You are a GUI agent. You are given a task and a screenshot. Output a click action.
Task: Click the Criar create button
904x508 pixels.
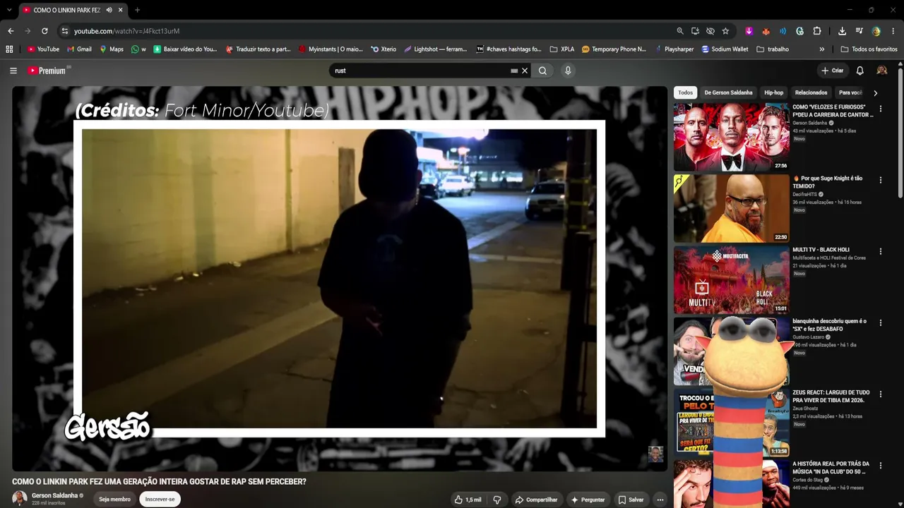pos(833,71)
